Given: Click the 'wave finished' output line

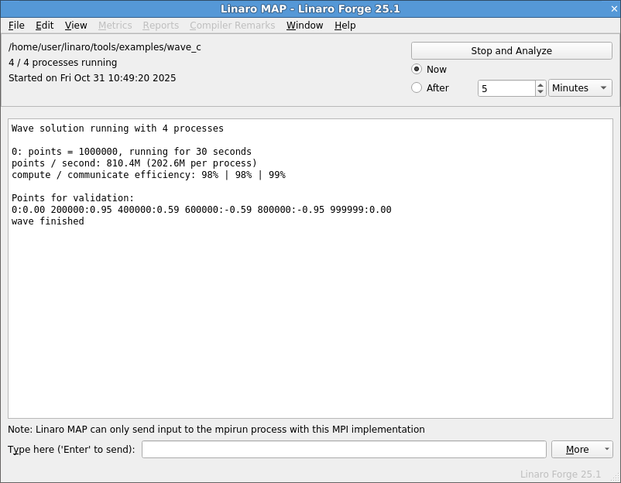Looking at the screenshot, I should point(48,221).
